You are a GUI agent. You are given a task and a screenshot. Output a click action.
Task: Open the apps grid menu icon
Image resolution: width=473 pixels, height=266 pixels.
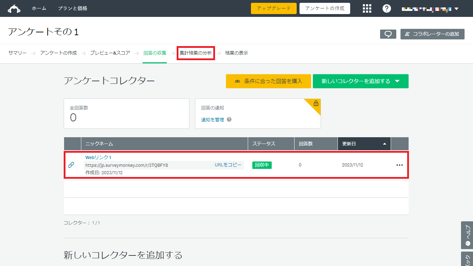(x=367, y=8)
